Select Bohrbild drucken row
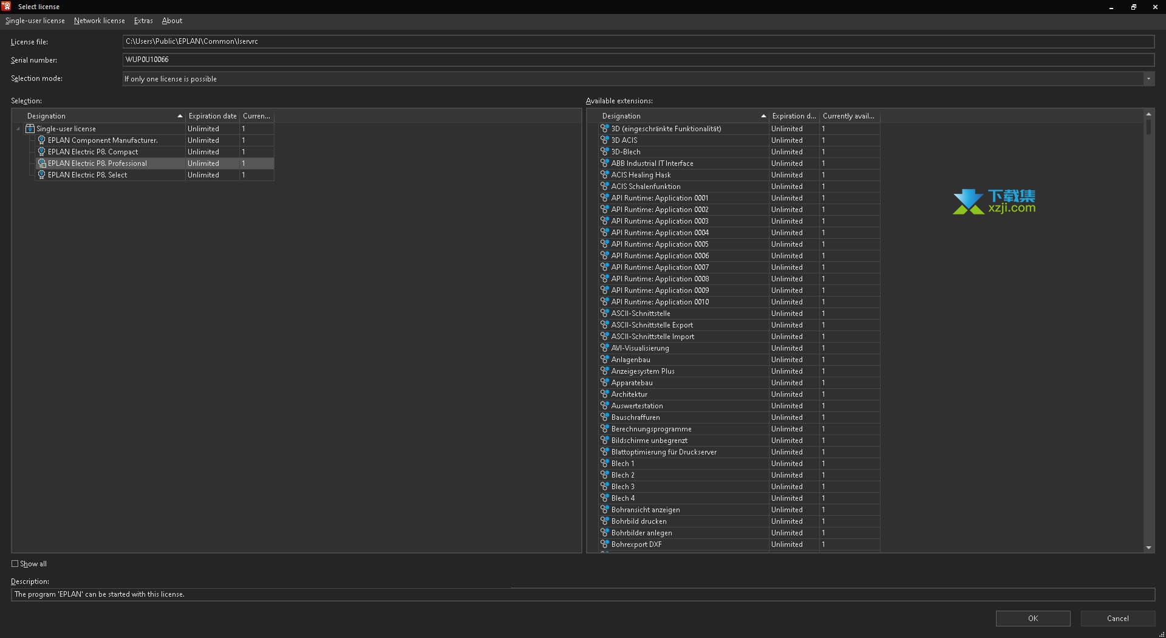This screenshot has width=1166, height=638. click(x=739, y=521)
